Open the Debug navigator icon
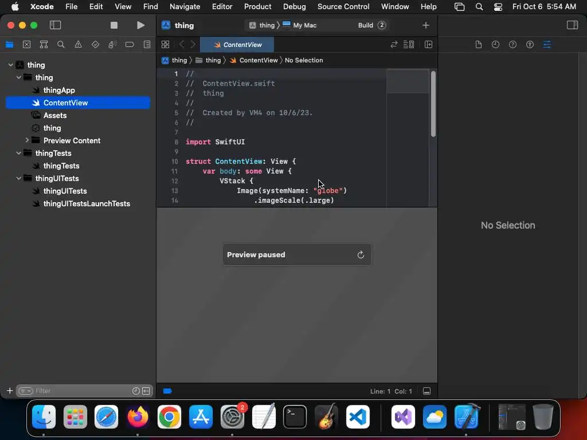Image resolution: width=587 pixels, height=440 pixels. [112, 45]
